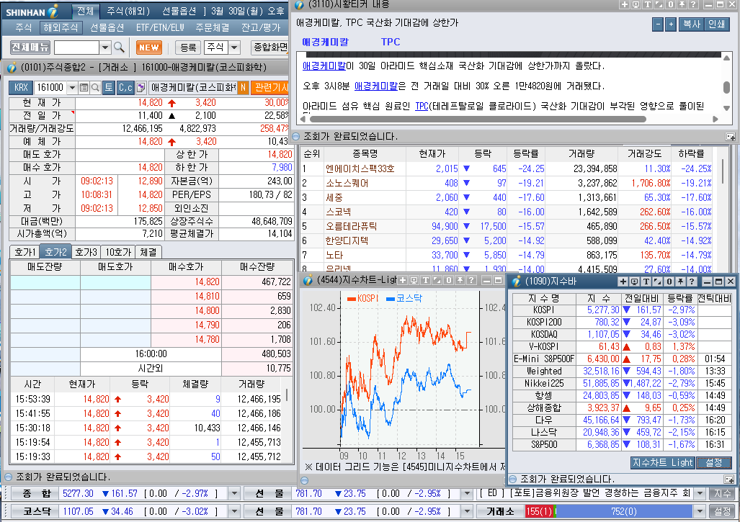This screenshot has width=740, height=522.
Task: Click 지수차트 Light button in 지수바
Action: pyautogui.click(x=663, y=463)
